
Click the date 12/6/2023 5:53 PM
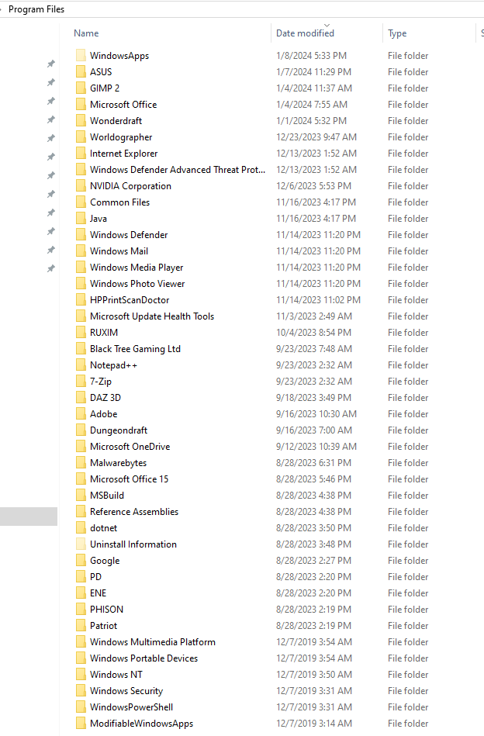(313, 186)
